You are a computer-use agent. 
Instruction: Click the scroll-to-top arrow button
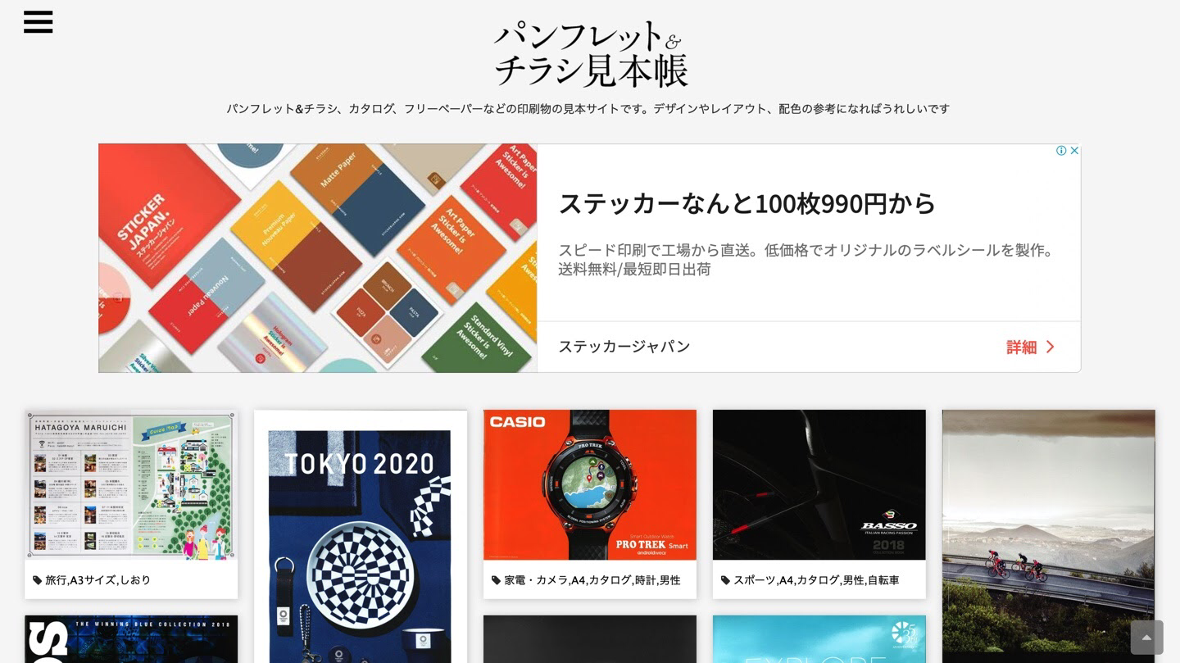coord(1146,638)
